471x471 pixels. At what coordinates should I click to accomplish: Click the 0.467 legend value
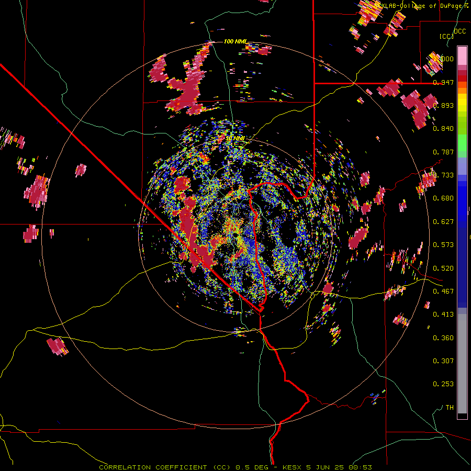coord(443,291)
